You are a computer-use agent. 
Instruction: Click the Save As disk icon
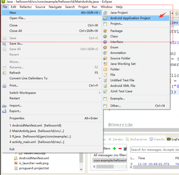[4, 44]
